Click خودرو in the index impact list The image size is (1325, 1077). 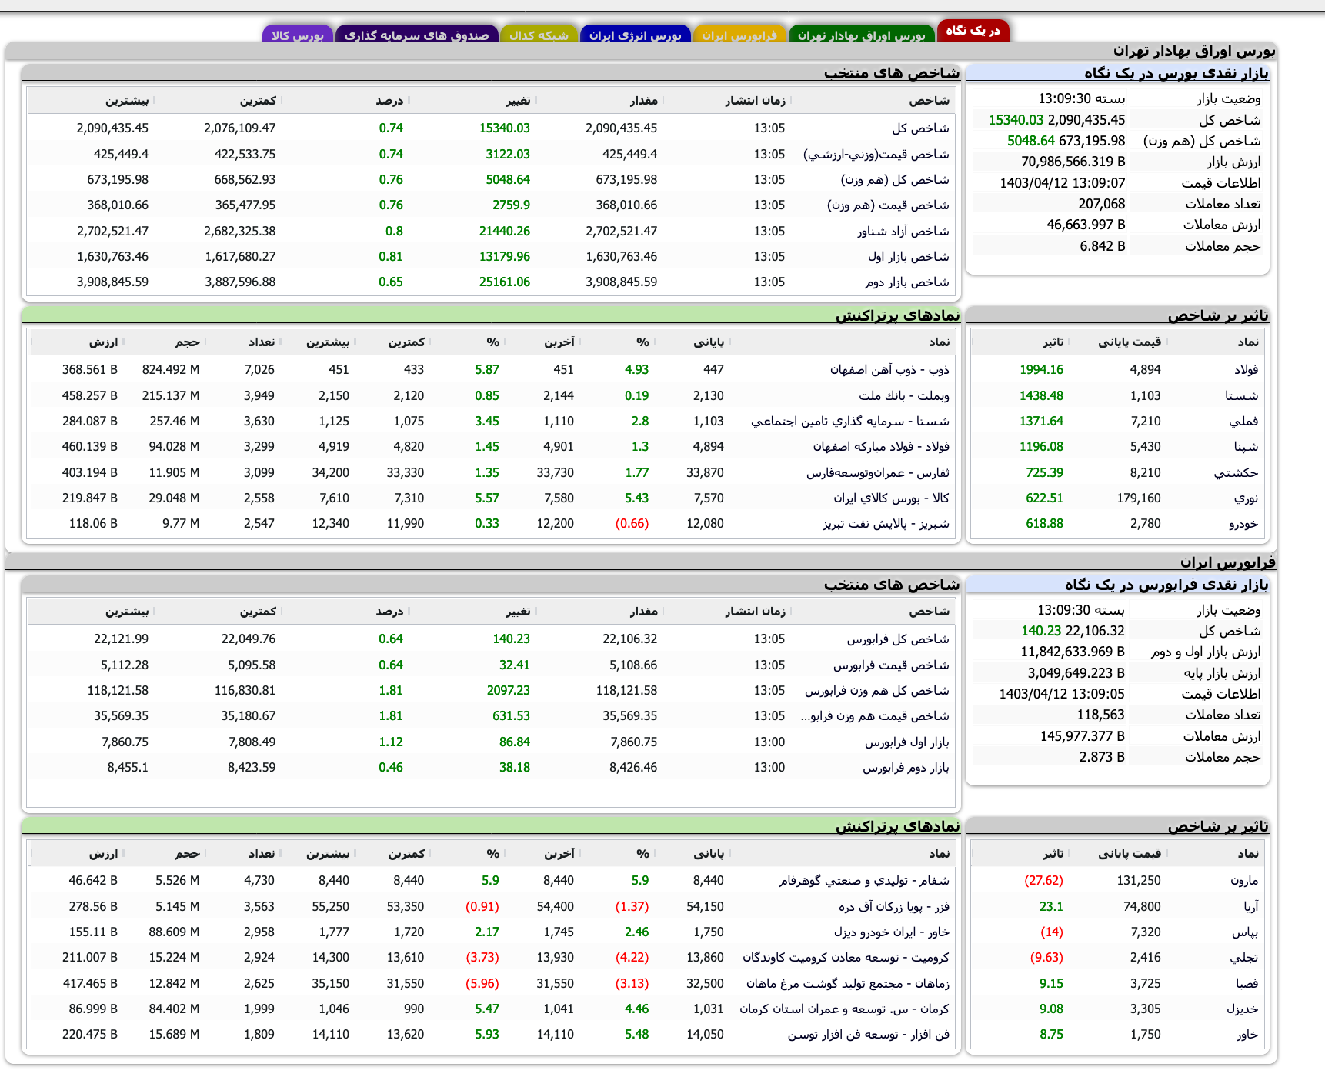pyautogui.click(x=1253, y=523)
